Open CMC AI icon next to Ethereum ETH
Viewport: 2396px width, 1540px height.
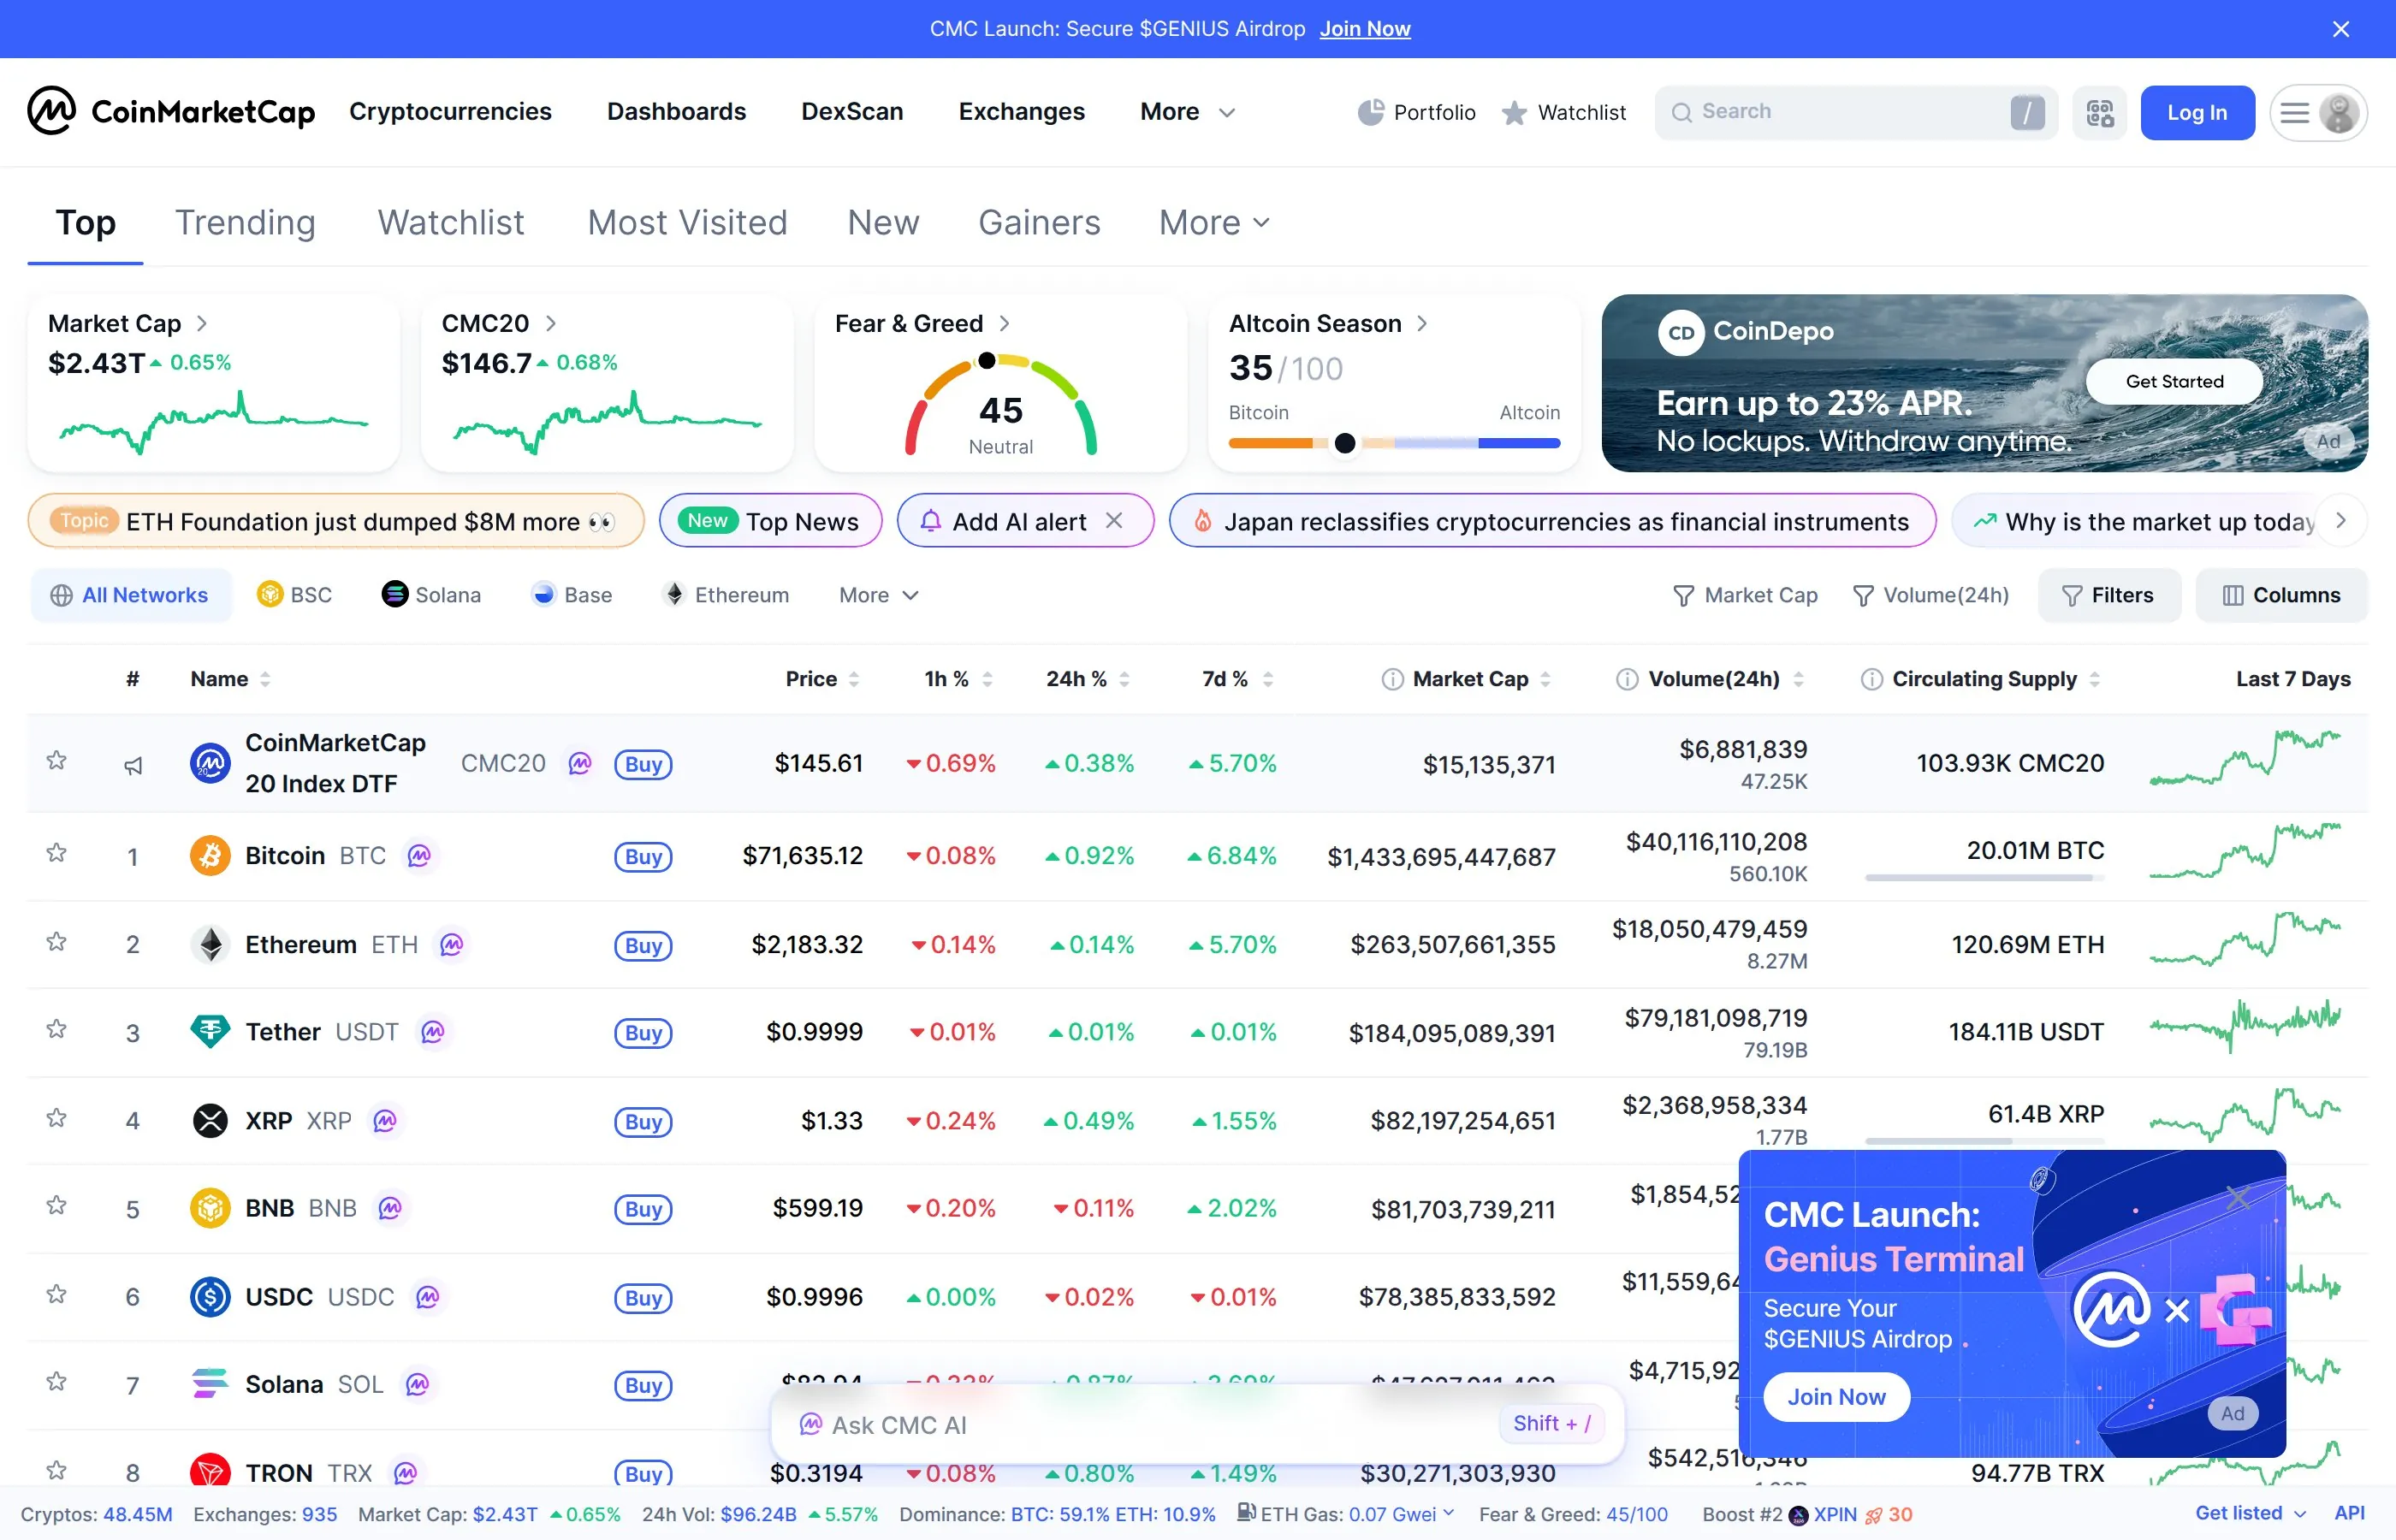[452, 944]
